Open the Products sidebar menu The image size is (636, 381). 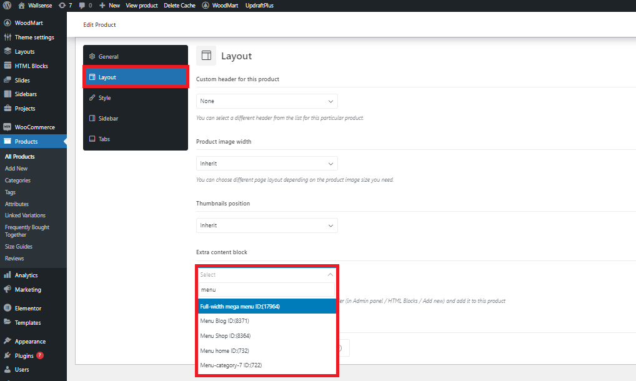click(x=33, y=141)
